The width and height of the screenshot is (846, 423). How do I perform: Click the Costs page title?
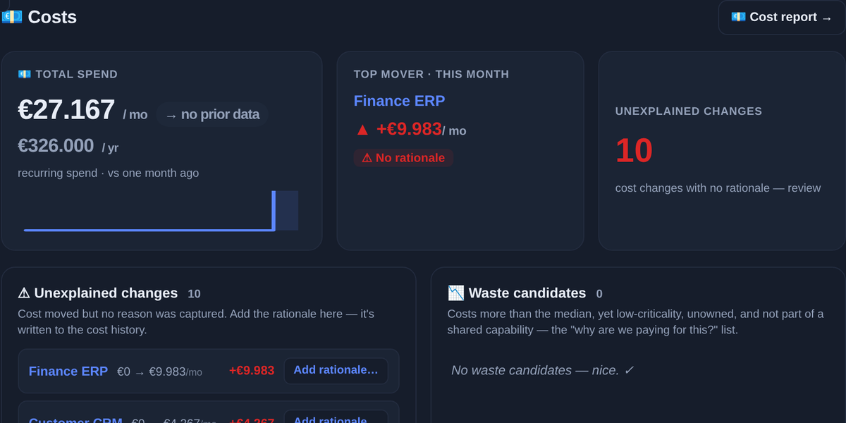(x=52, y=17)
